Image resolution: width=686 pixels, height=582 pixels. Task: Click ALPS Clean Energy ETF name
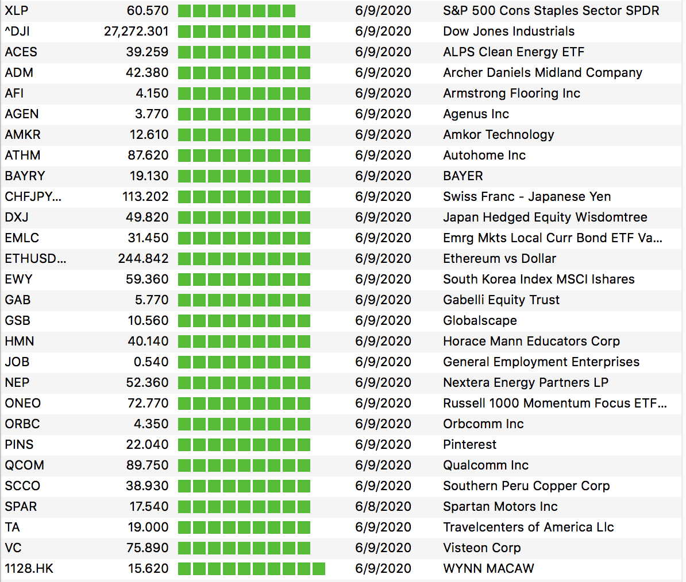pyautogui.click(x=514, y=52)
